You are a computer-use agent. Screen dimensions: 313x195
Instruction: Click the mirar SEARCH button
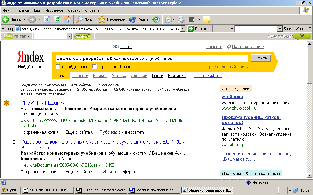click(x=82, y=36)
